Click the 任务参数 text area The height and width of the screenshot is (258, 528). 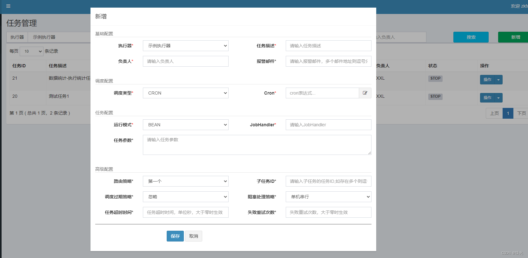257,145
